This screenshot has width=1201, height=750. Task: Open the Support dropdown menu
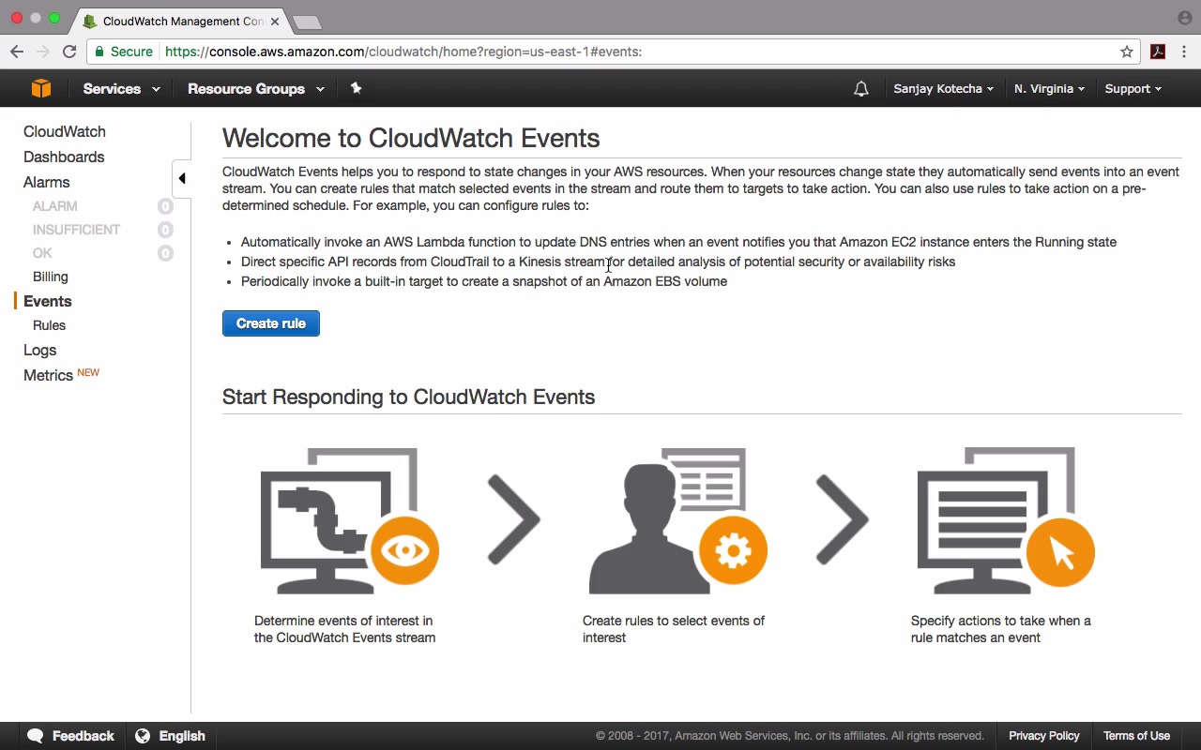pos(1133,89)
